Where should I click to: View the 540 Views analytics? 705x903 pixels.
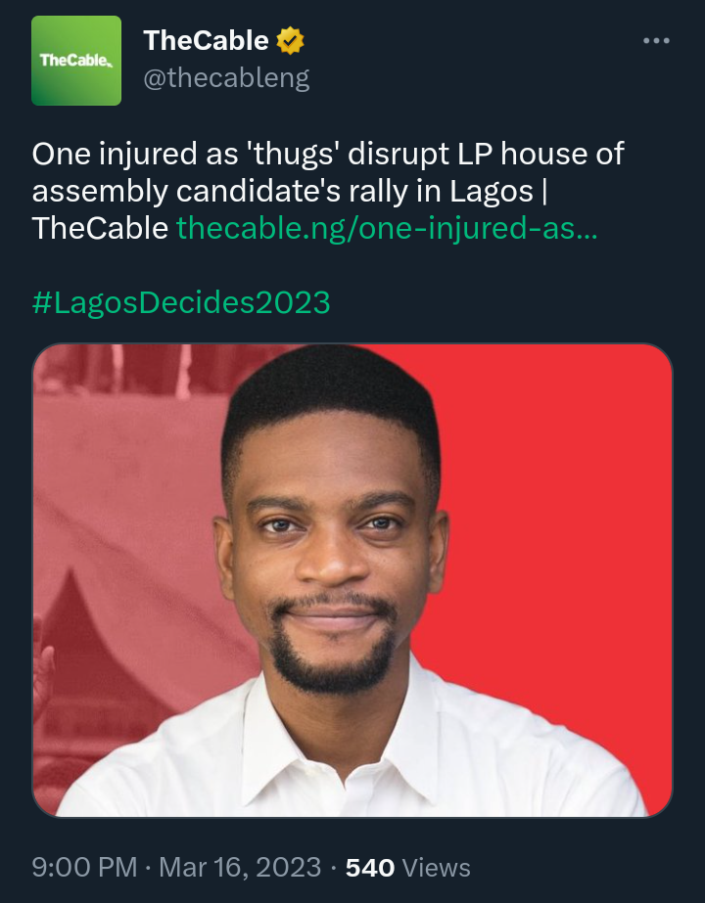pyautogui.click(x=408, y=867)
